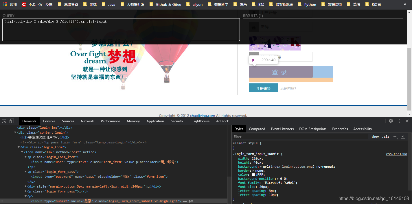Open the Java bookmark folder

coord(108,5)
